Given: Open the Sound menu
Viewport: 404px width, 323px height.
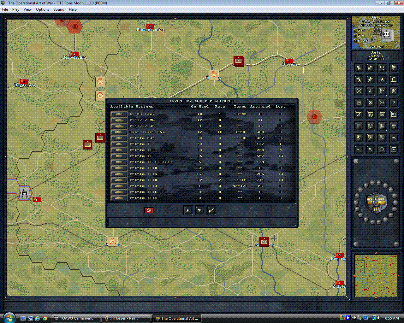Looking at the screenshot, I should (59, 9).
